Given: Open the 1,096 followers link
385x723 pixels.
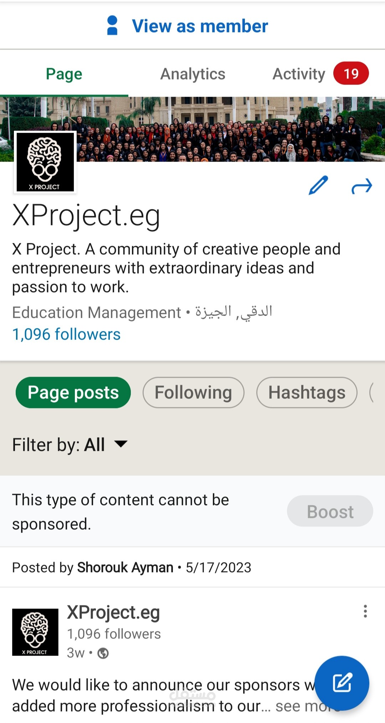Looking at the screenshot, I should 66,334.
